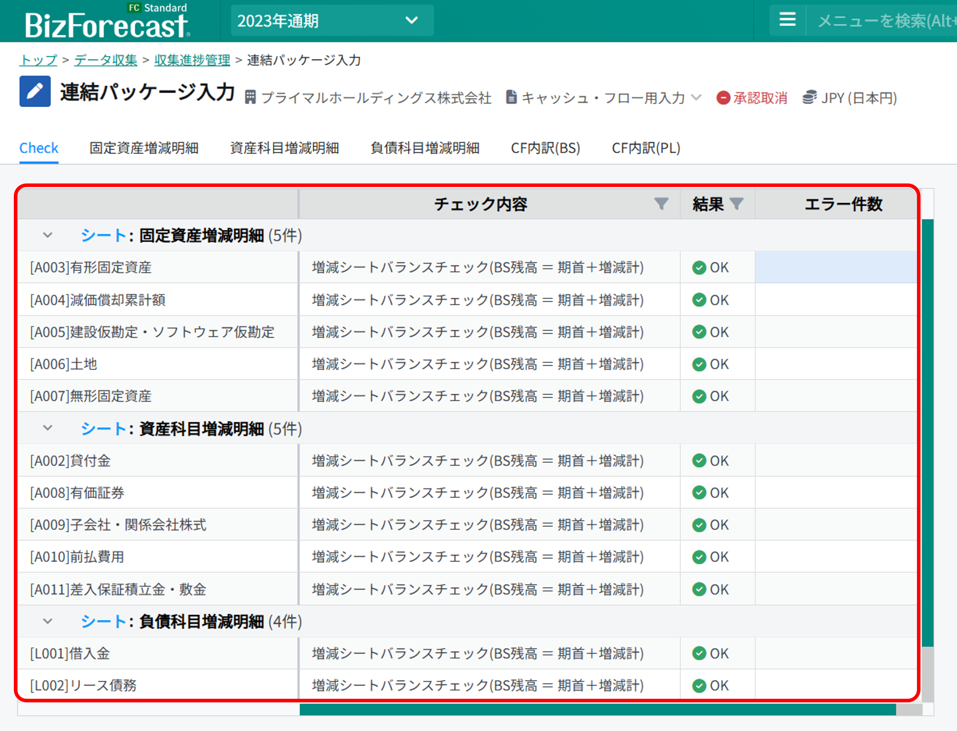Collapse the 資産科目増減明細 sheet group

click(47, 429)
